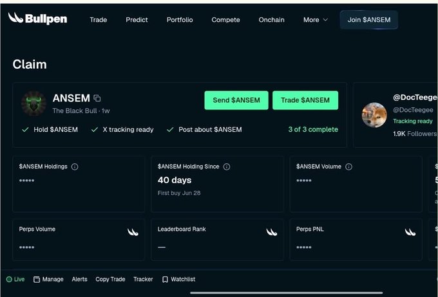Click the horizontal scrollbar at the bottom
The height and width of the screenshot is (297, 438).
pos(287,292)
